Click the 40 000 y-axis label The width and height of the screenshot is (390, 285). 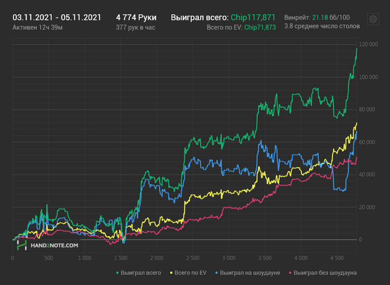point(367,175)
